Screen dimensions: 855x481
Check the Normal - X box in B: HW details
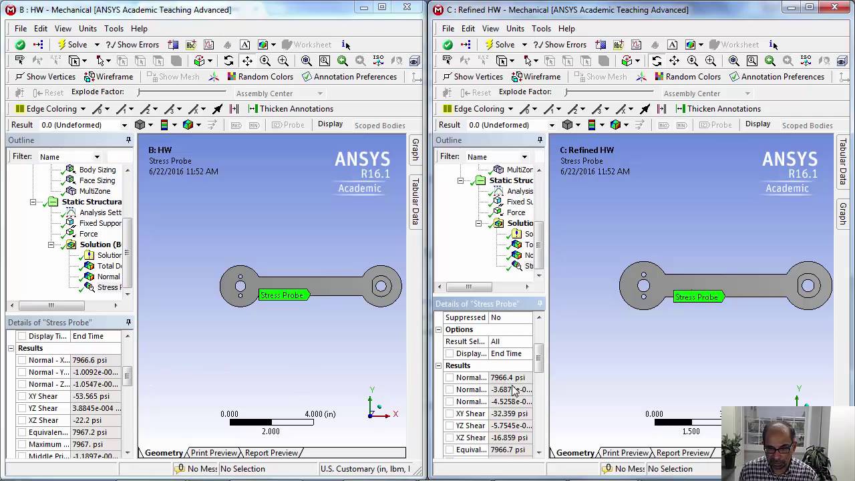point(22,360)
